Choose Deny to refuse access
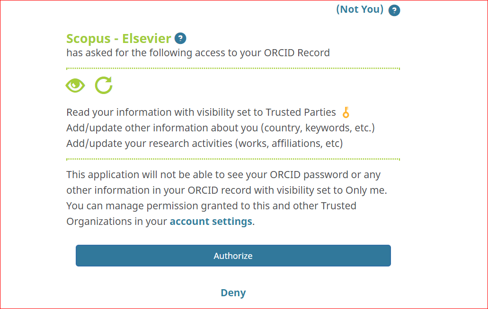Image resolution: width=488 pixels, height=309 pixels. tap(233, 293)
